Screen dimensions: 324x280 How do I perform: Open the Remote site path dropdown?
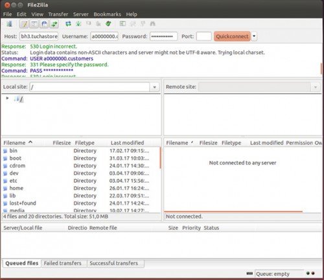click(x=316, y=87)
